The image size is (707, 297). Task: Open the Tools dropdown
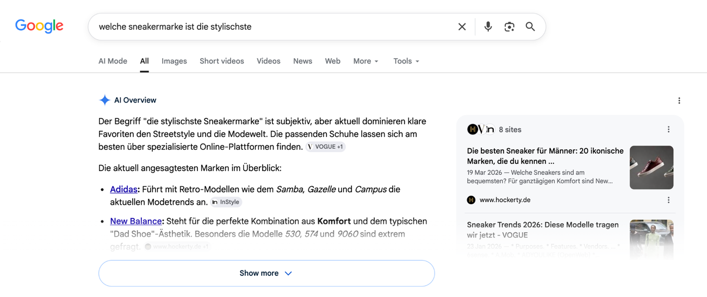[406, 61]
